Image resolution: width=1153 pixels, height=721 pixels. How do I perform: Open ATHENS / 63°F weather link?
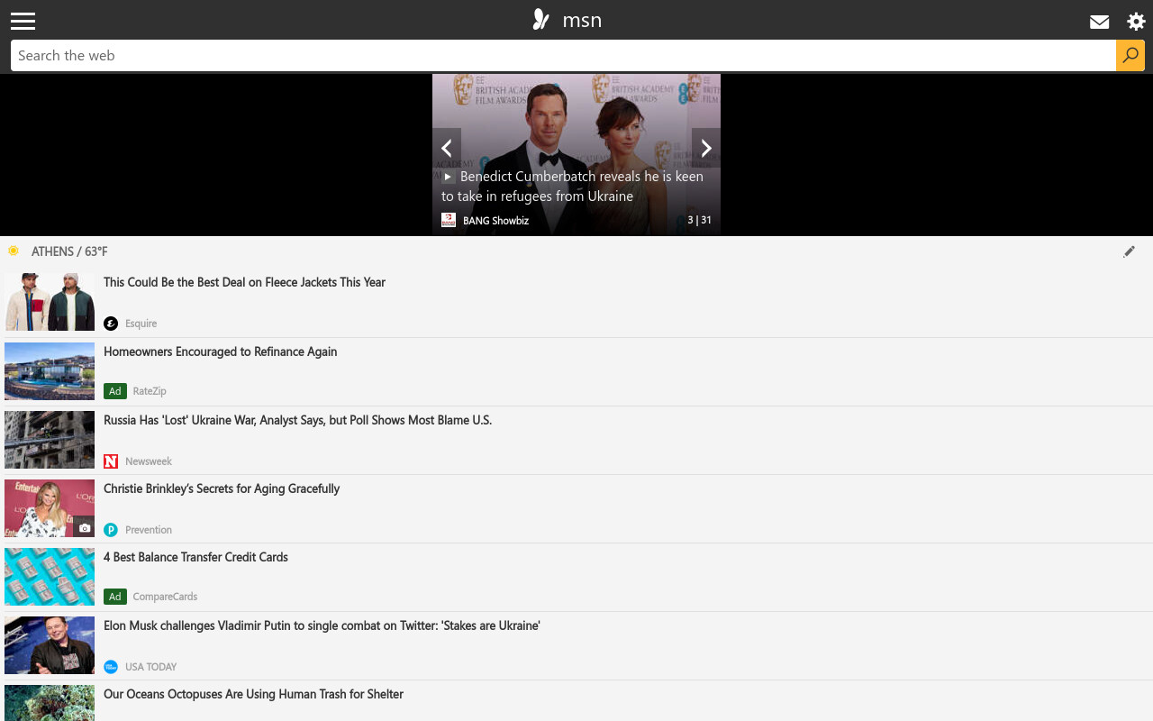(69, 251)
